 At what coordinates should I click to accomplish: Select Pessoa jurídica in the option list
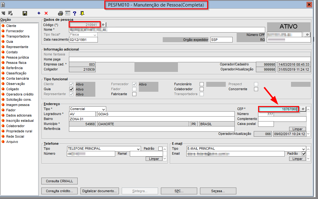(17, 57)
